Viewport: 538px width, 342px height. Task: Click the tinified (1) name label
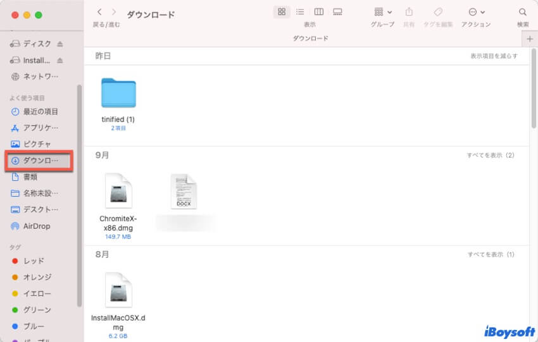pyautogui.click(x=118, y=119)
